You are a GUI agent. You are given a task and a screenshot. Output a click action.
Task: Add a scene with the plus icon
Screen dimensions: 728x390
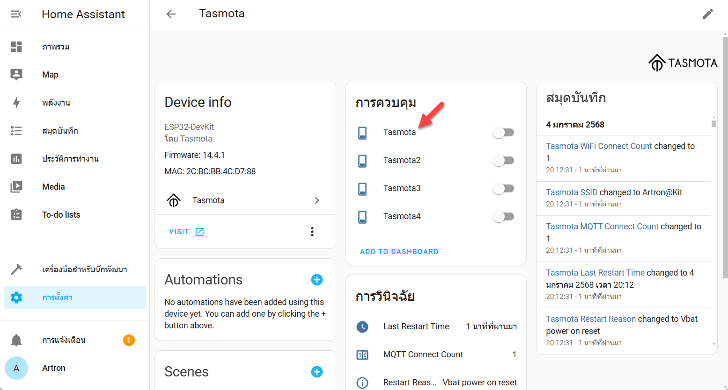pos(317,372)
